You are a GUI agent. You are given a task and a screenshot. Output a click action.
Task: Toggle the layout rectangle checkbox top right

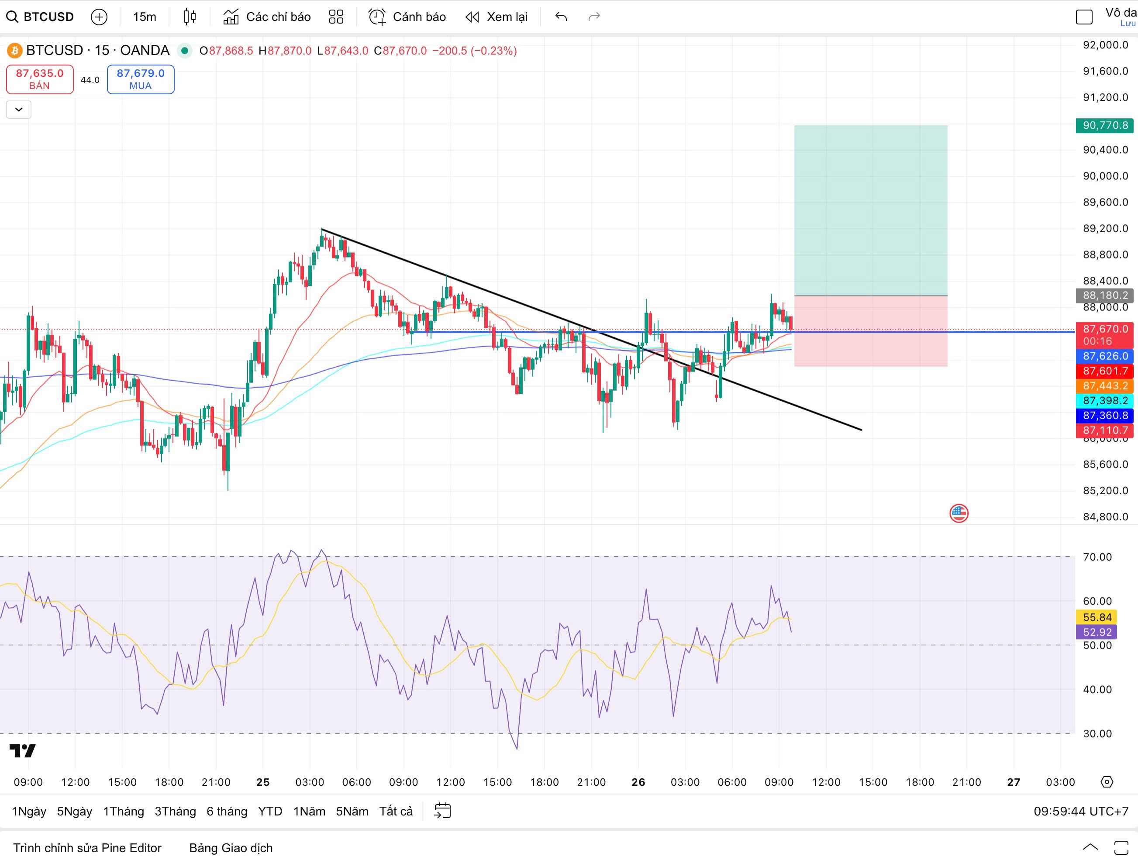pos(1084,17)
